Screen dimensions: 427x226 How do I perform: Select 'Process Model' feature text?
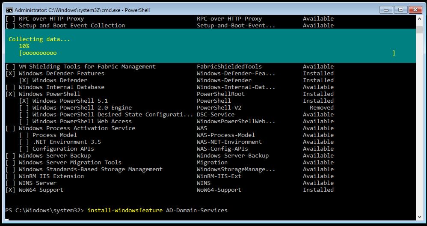(54, 135)
